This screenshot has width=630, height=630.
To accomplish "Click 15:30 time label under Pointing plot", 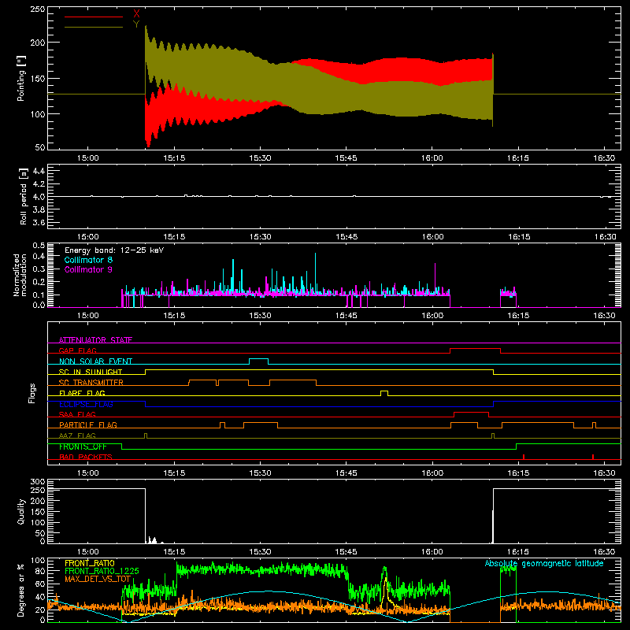I will (x=260, y=158).
